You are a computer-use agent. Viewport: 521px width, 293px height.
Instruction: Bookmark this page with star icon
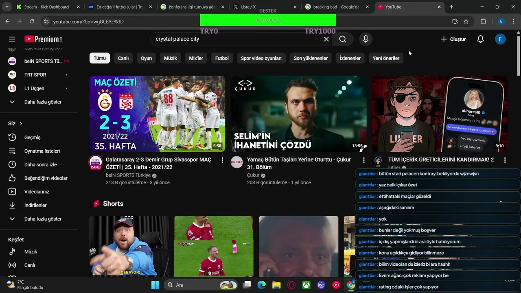[x=466, y=21]
